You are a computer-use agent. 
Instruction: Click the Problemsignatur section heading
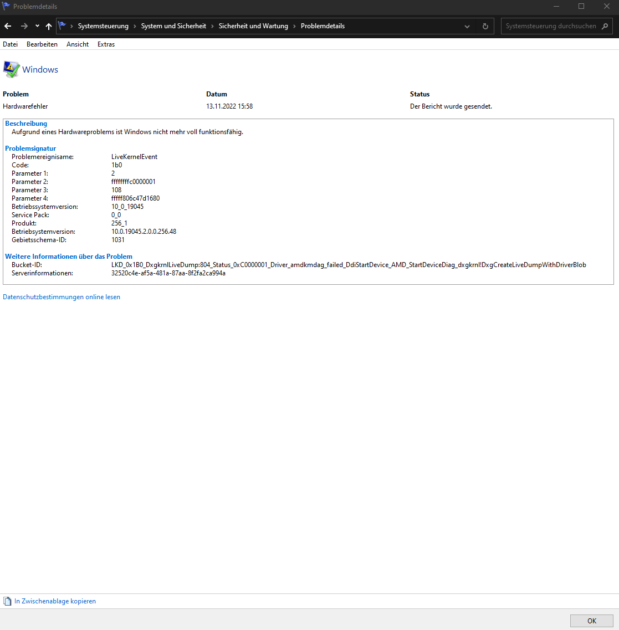30,148
